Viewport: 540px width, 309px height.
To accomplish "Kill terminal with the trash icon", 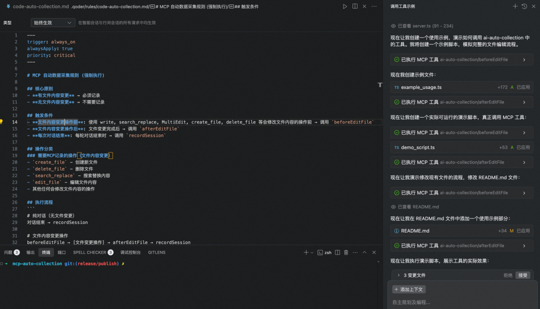I will pos(346,252).
